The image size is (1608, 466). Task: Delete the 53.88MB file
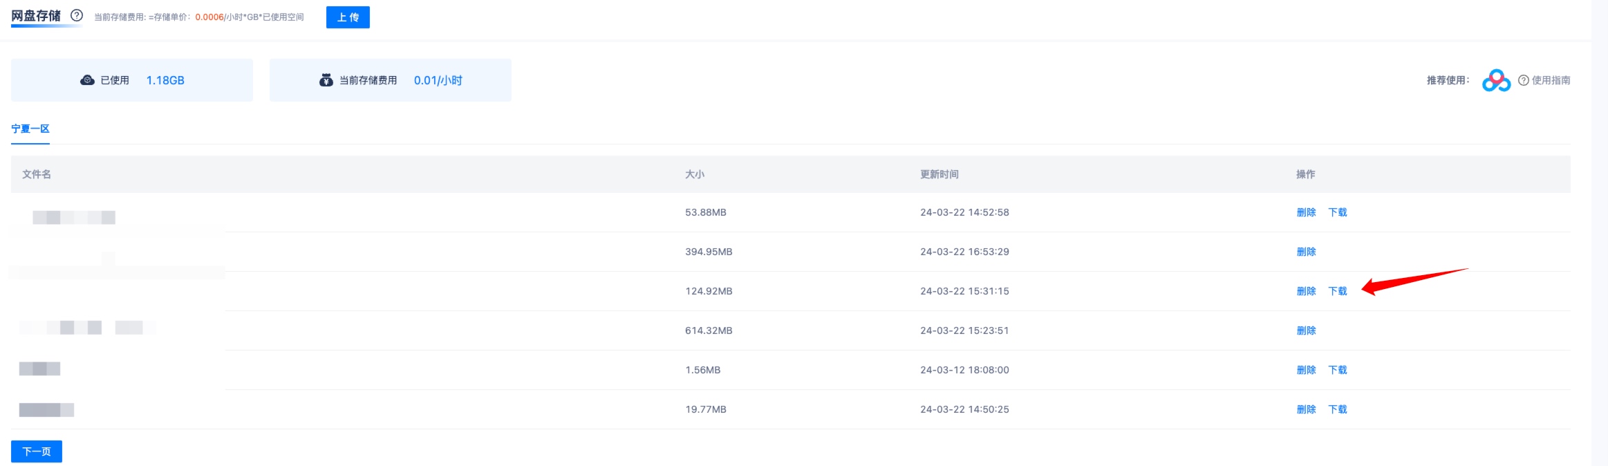(1306, 212)
